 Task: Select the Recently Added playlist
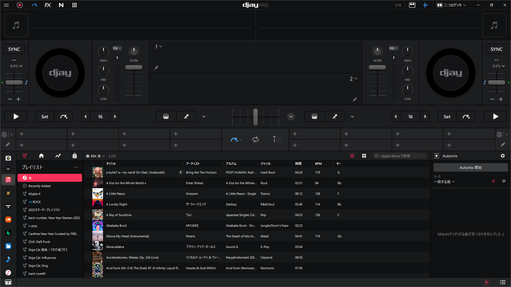[x=50, y=186]
